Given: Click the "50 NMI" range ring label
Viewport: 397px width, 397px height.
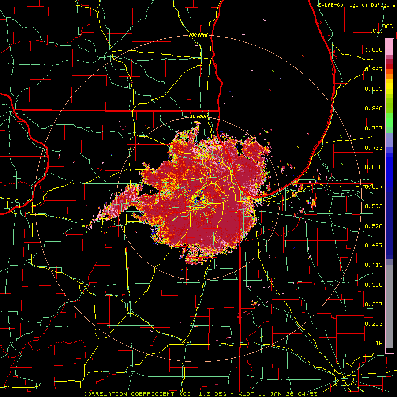Looking at the screenshot, I should click(x=198, y=116).
